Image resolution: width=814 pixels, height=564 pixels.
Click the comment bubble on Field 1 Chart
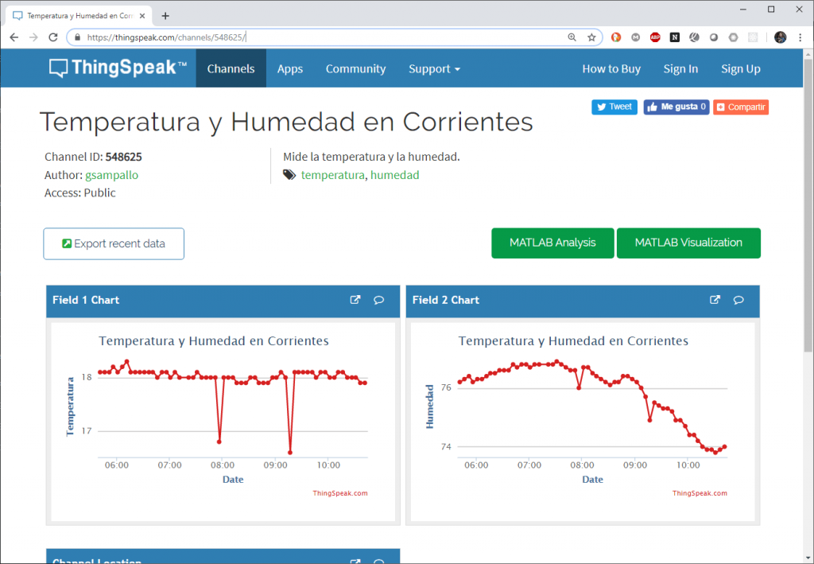point(378,300)
